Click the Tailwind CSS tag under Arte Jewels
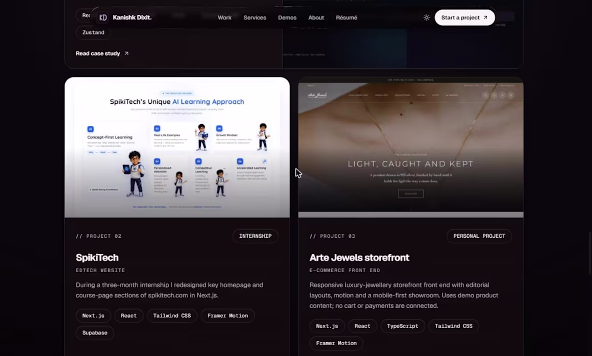Viewport: 592px width, 356px height. click(x=454, y=326)
